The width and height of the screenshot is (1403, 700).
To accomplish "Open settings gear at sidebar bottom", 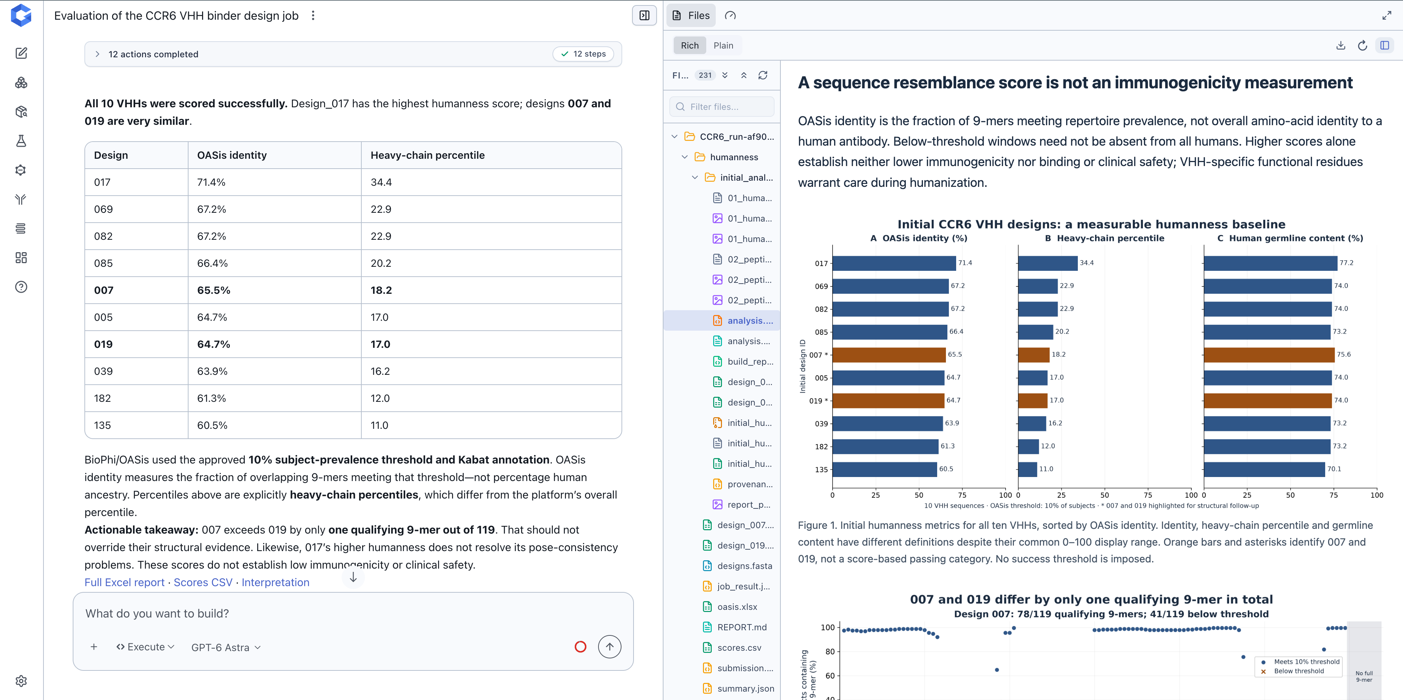I will 21,681.
